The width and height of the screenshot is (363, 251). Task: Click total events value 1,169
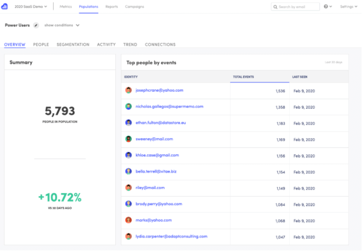coord(281,140)
